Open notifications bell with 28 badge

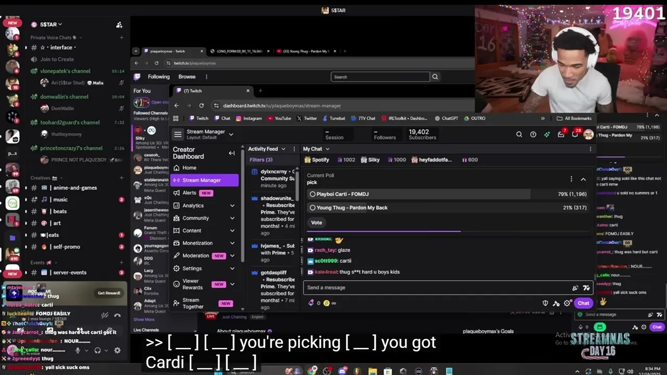(575, 134)
